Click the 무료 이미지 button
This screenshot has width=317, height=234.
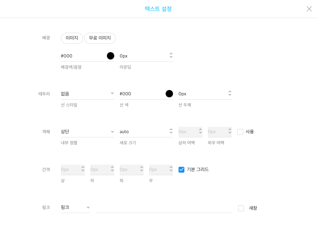point(100,38)
